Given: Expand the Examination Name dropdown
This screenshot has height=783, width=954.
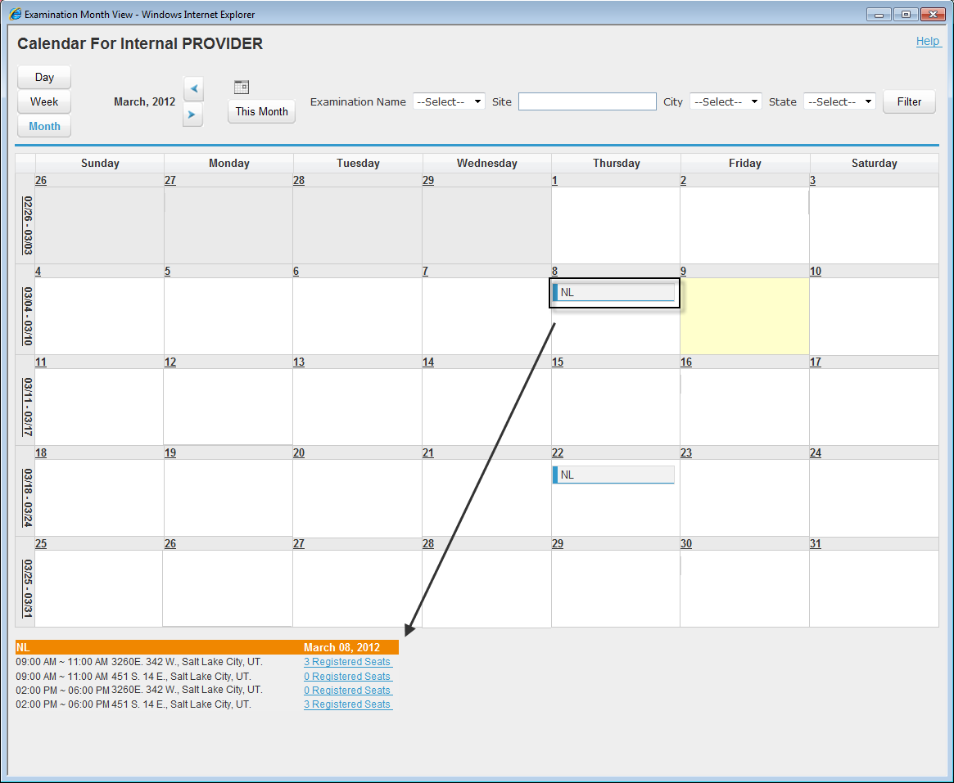Looking at the screenshot, I should 449,101.
